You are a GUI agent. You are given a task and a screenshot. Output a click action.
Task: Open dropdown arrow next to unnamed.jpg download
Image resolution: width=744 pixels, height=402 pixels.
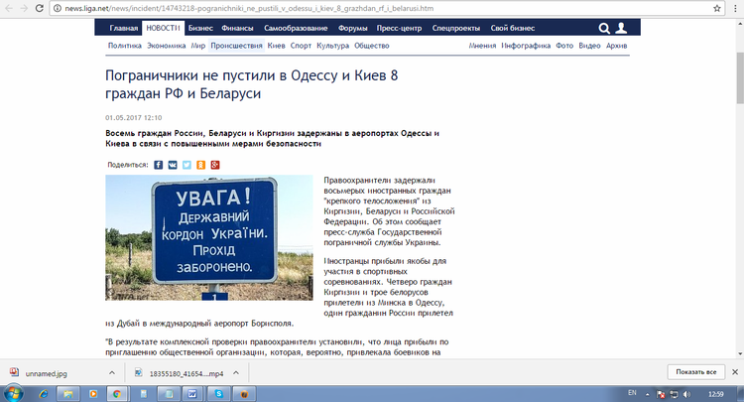coord(107,372)
